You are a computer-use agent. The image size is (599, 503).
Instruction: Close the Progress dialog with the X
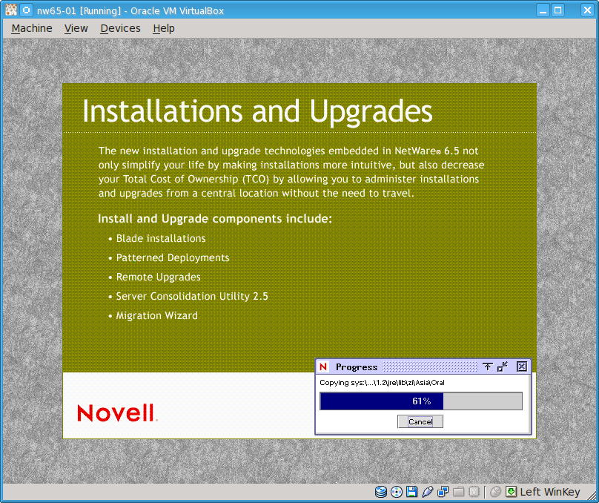coord(521,366)
